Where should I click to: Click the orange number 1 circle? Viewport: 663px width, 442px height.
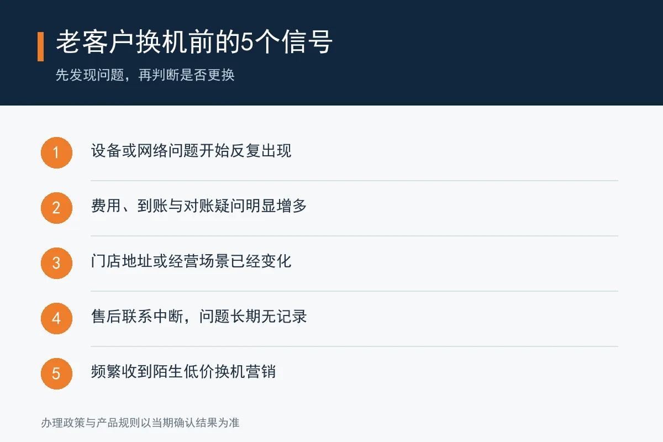tap(56, 152)
